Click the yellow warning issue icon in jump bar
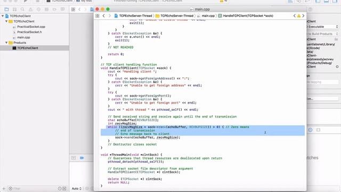The image size is (341, 192). [x=299, y=15]
